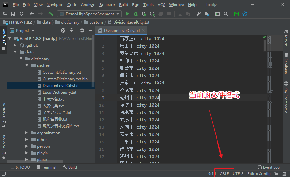Open the Terminal tool window
This screenshot has height=177, width=290.
47,167
